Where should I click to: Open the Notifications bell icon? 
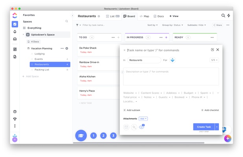pyautogui.click(x=15, y=32)
